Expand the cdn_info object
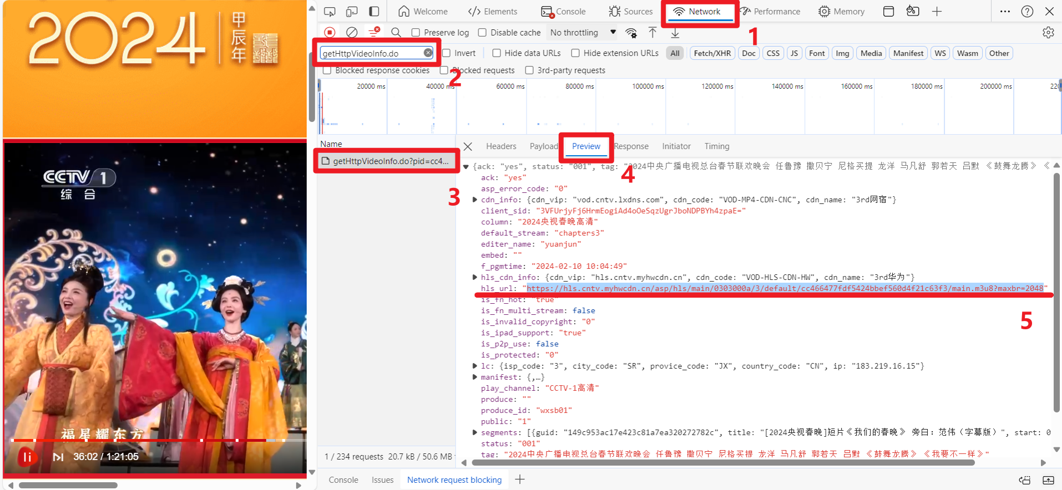1062x490 pixels. [x=475, y=200]
